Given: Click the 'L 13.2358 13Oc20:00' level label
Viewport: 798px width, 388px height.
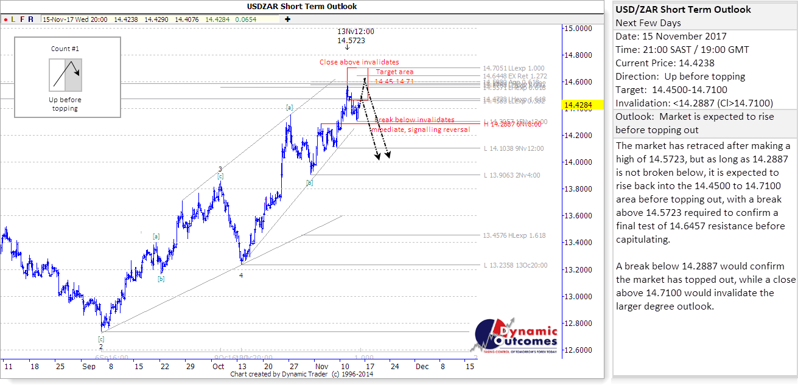Looking at the screenshot, I should (x=515, y=265).
